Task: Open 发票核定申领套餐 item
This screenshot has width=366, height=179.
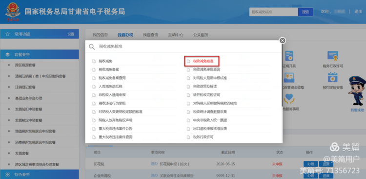Action: click(x=28, y=120)
